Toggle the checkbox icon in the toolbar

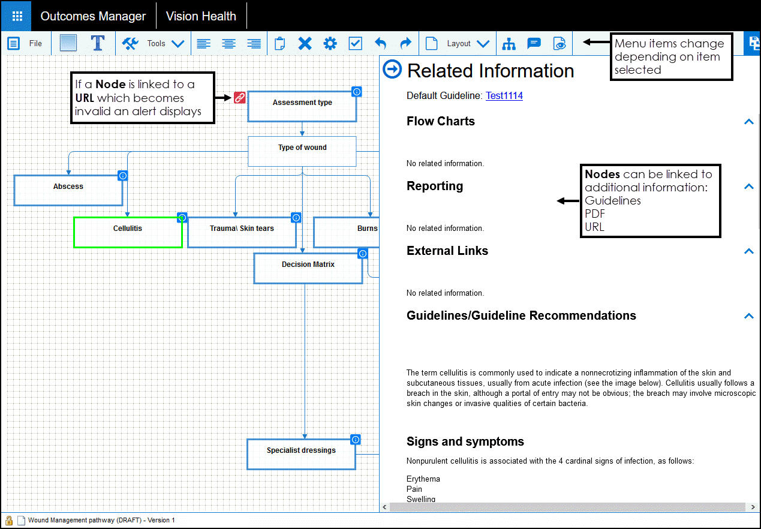click(x=355, y=43)
